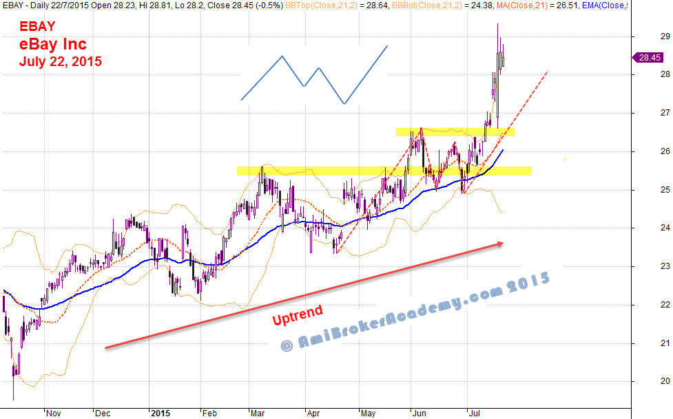Click the BBBot(Close,21,2) indicator label
The image size is (673, 419).
(427, 5)
